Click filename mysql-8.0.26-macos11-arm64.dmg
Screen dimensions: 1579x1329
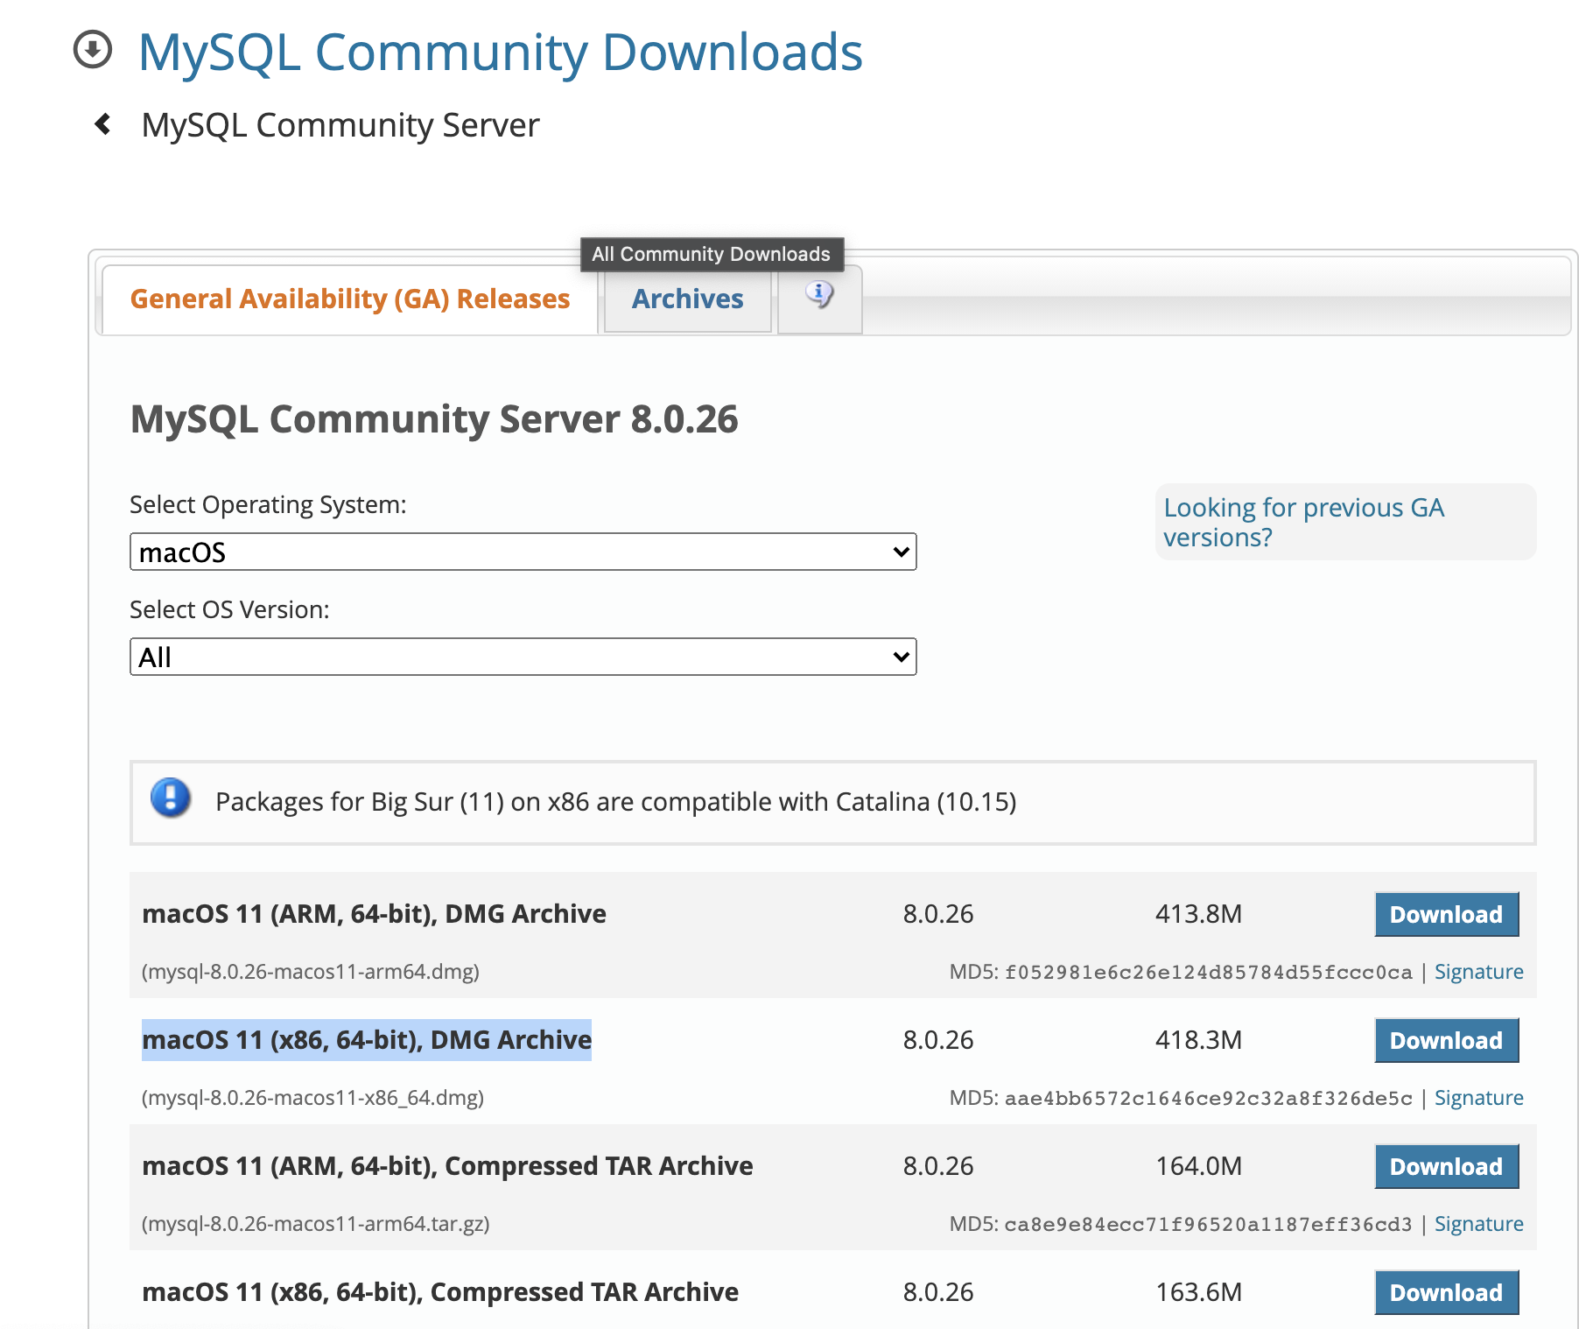tap(311, 972)
